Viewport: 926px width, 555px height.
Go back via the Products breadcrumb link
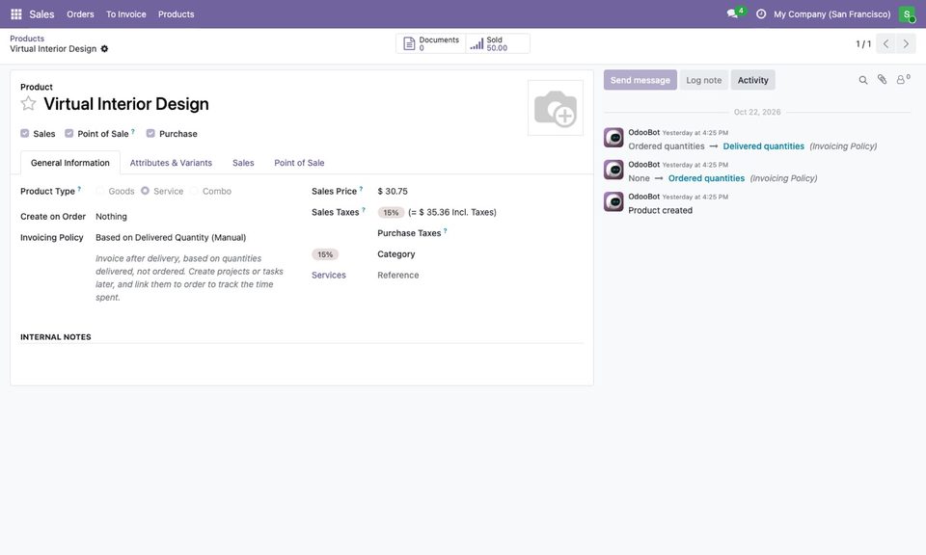point(27,39)
